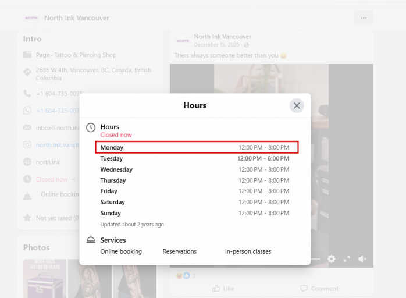Open the three-dots page options menu
The width and height of the screenshot is (406, 298).
(364, 18)
